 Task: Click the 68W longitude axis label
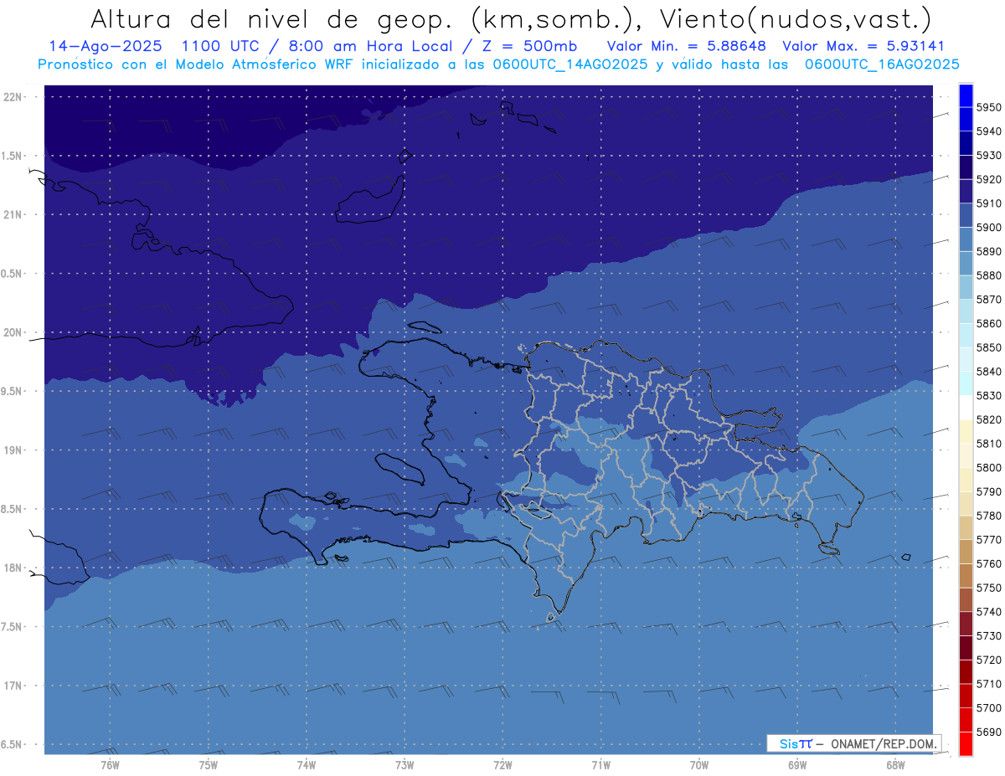tap(894, 764)
